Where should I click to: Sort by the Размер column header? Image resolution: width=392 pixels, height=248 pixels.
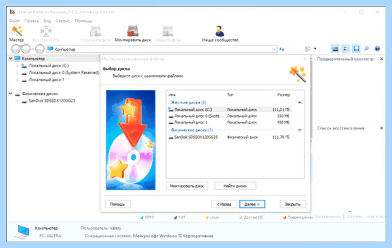284,95
